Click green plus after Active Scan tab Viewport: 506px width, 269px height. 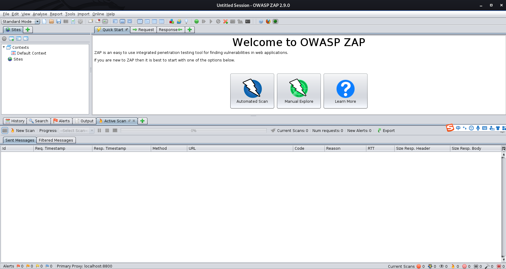coord(142,121)
